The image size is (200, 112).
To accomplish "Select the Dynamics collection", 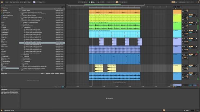I will tap(5, 11).
